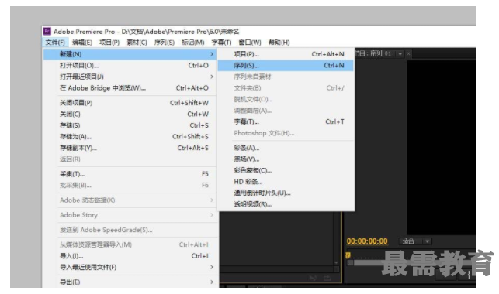
Task: Open the 标记(M) menu
Action: point(193,43)
